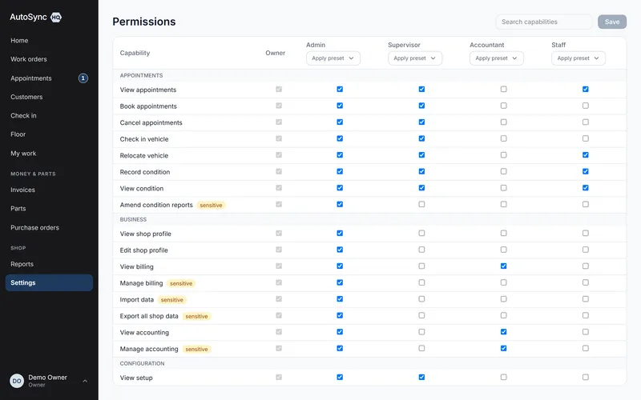
Task: Expand the Demo Owner account chevron
Action: tap(85, 381)
